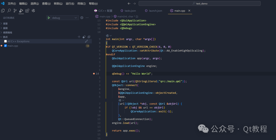Switch to tasks.json tab

click(x=128, y=11)
